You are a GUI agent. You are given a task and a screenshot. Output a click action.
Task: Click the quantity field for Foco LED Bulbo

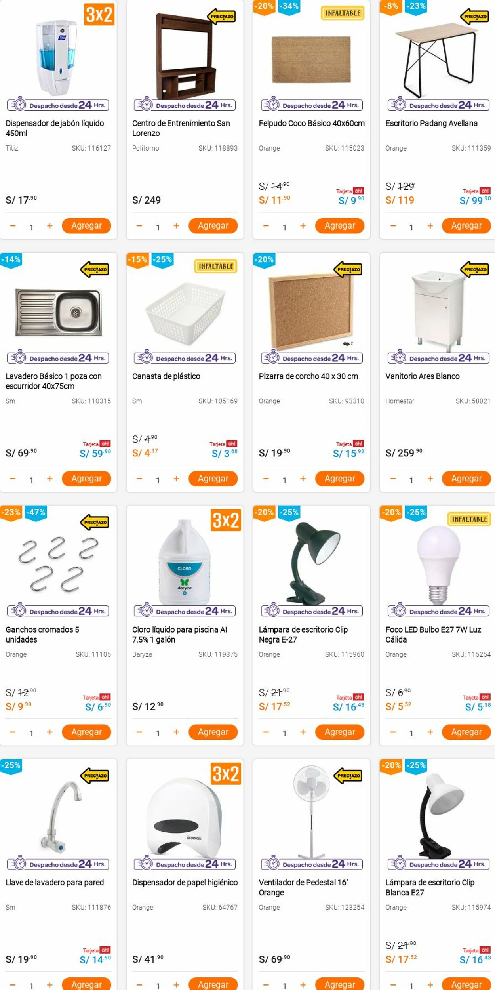click(x=411, y=733)
